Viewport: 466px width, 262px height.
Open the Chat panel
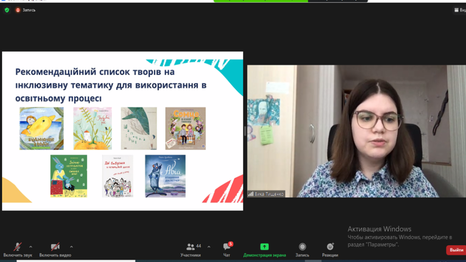(227, 249)
